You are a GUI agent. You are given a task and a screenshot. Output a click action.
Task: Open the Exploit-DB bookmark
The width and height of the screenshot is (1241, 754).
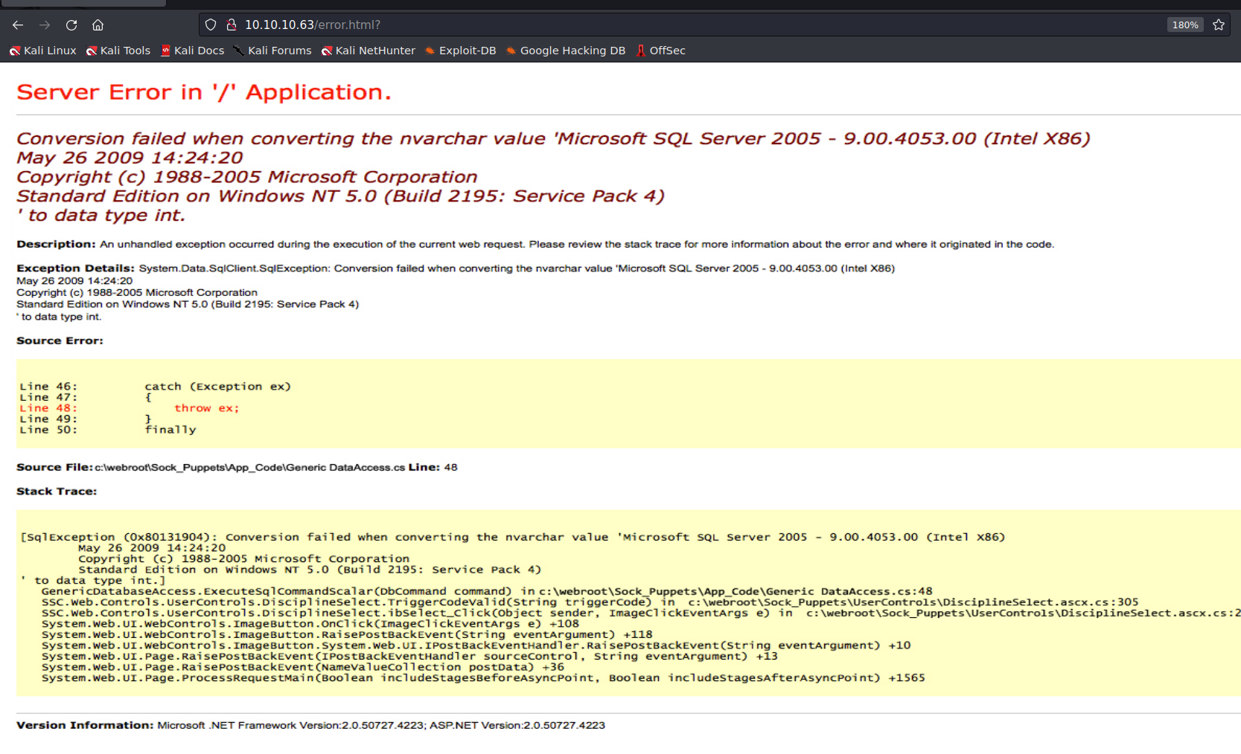[460, 51]
